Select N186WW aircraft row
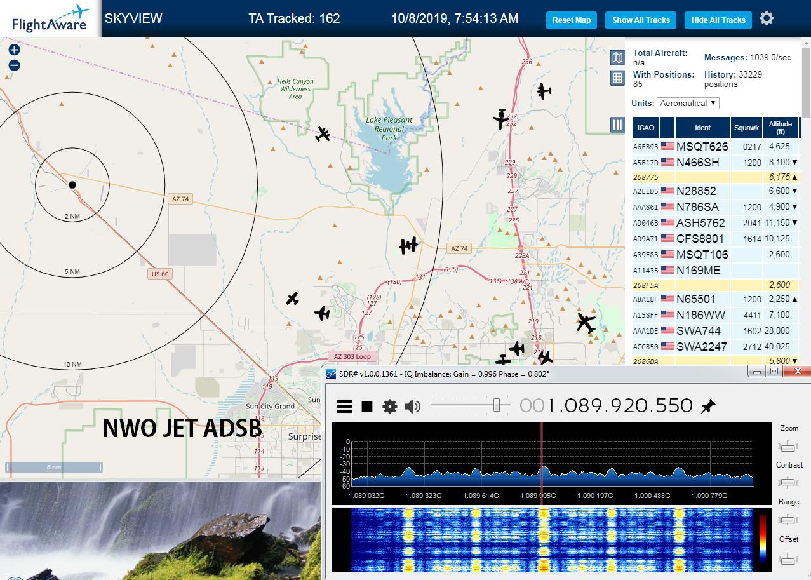Screen dimensions: 811x580 pos(715,315)
